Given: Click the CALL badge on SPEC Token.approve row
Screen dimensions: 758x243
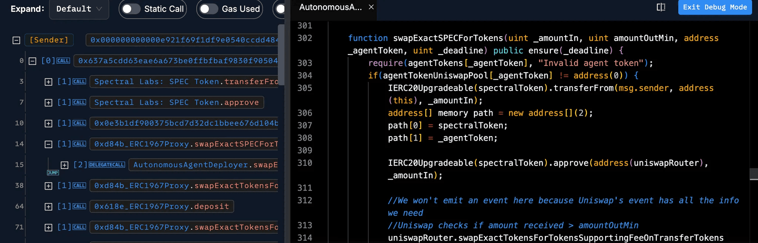Looking at the screenshot, I should 79,103.
